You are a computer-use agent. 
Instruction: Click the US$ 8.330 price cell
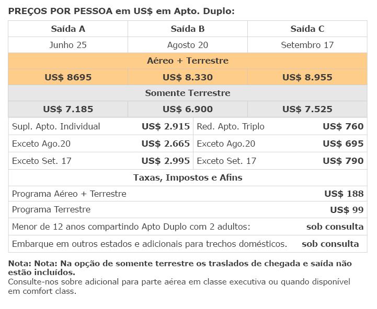tap(188, 77)
